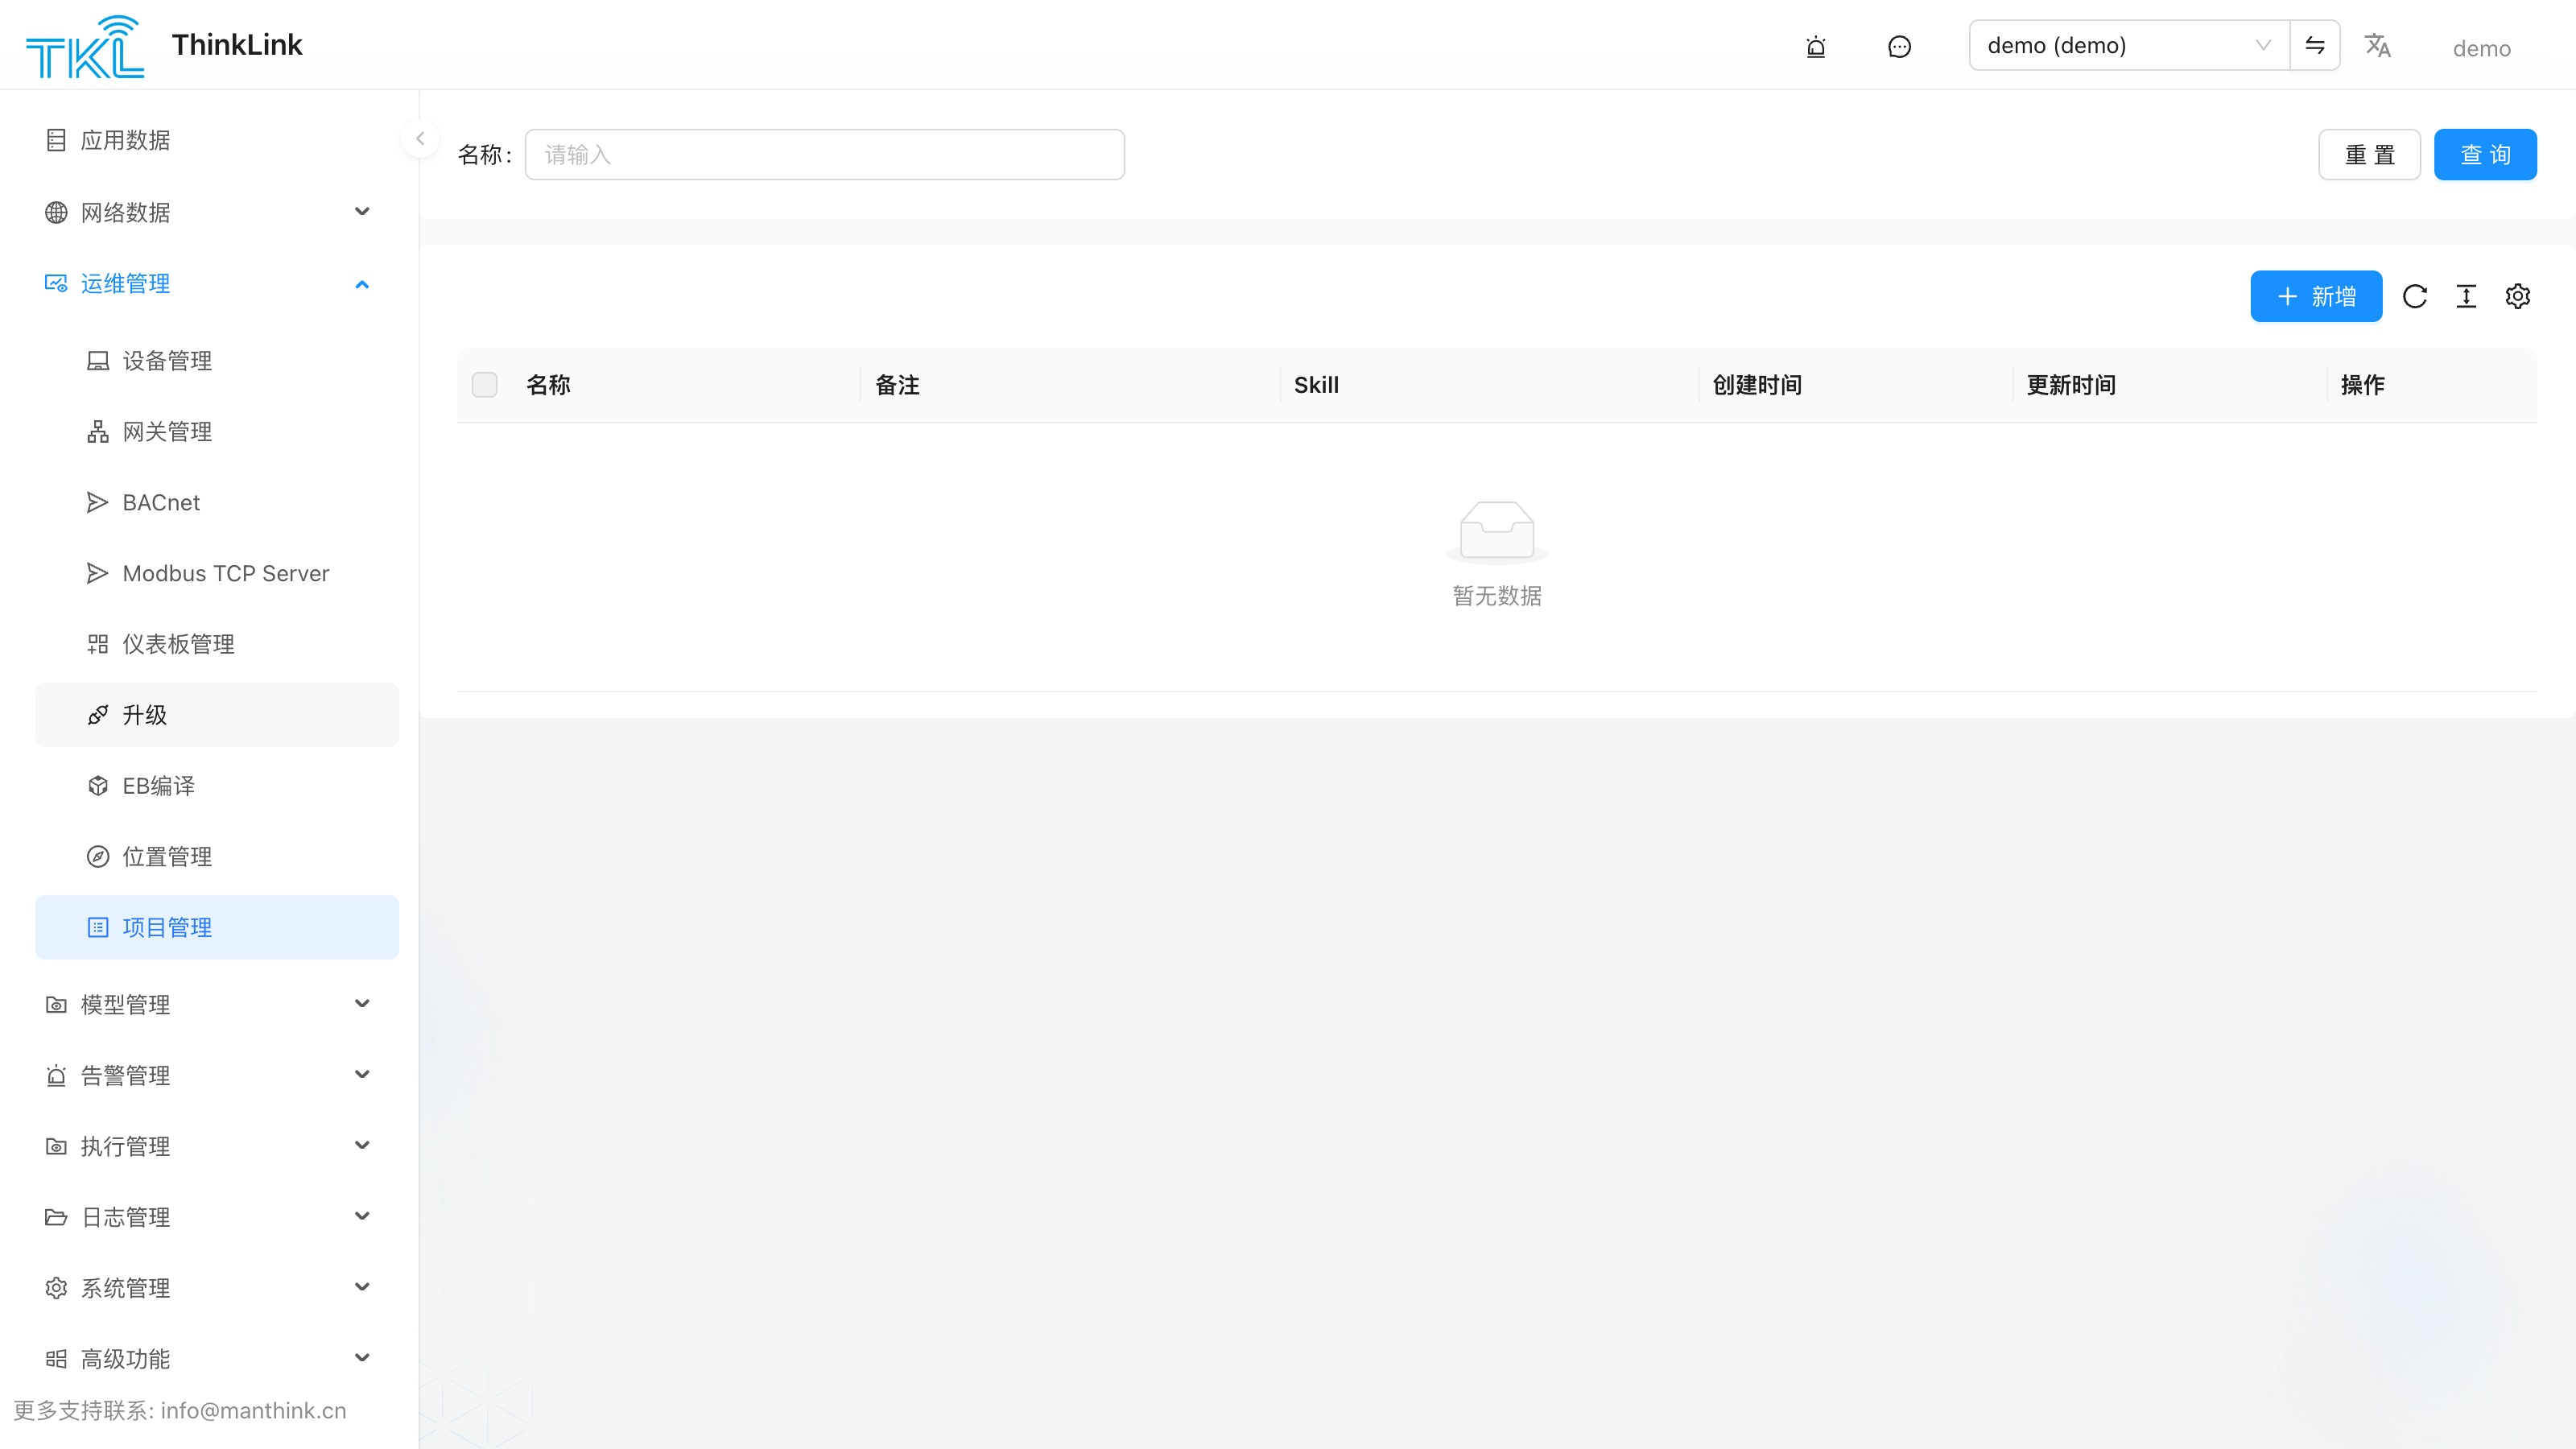
Task: Click the open folder icon for 日志管理
Action: pos(56,1217)
